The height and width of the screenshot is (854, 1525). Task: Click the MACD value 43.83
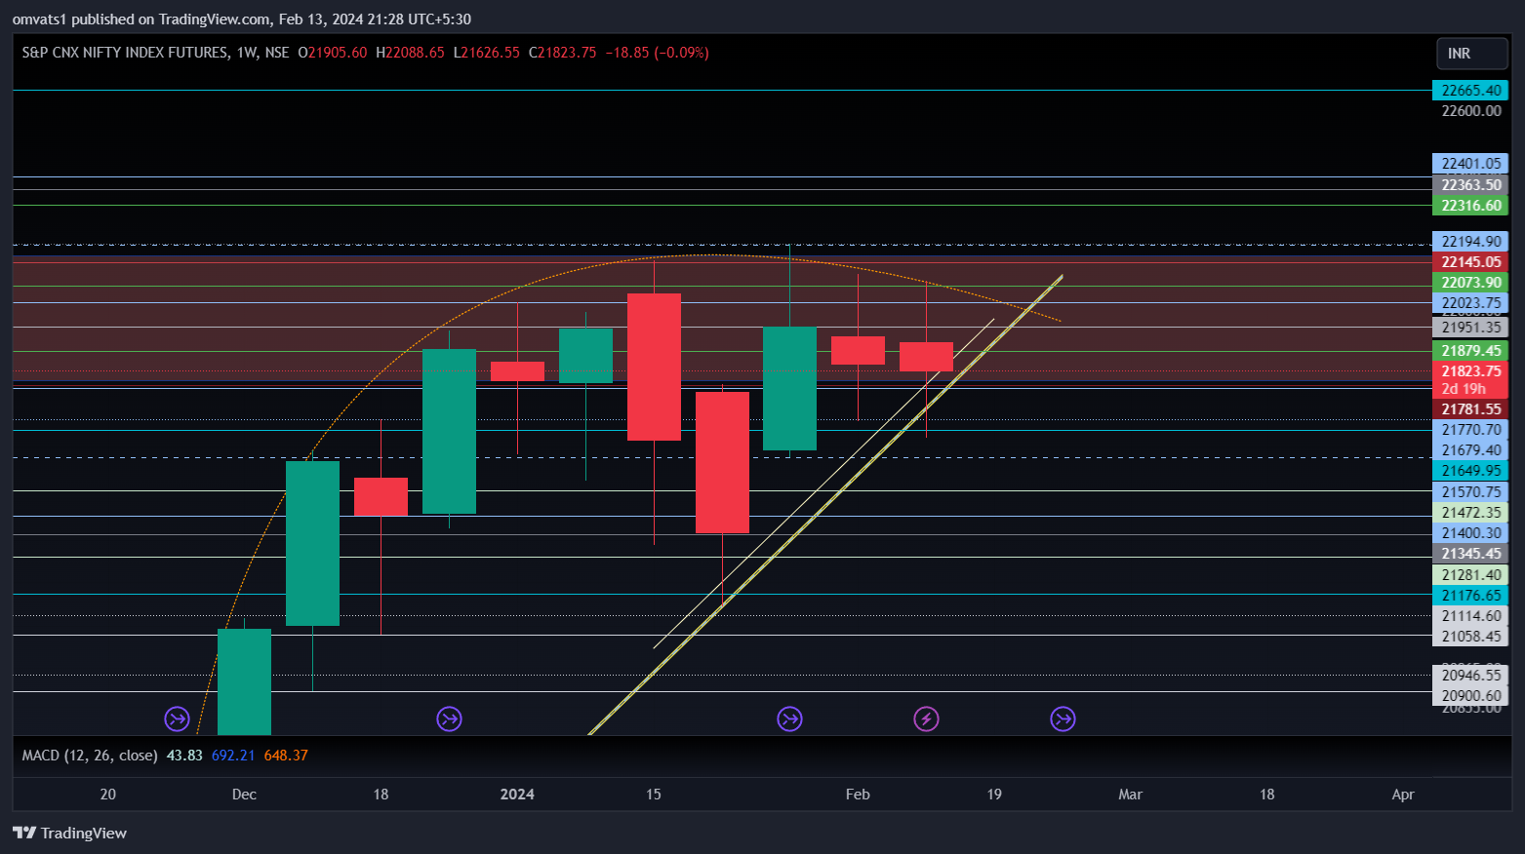(184, 756)
